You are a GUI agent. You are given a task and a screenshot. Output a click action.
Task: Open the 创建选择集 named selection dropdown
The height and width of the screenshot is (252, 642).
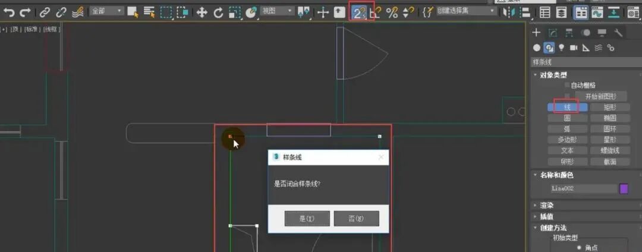(x=466, y=11)
